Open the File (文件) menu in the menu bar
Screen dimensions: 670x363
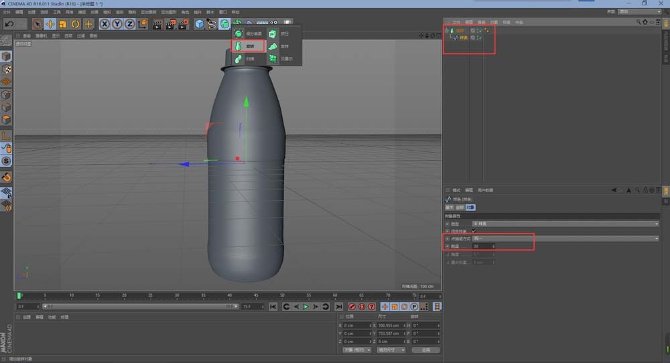6,12
